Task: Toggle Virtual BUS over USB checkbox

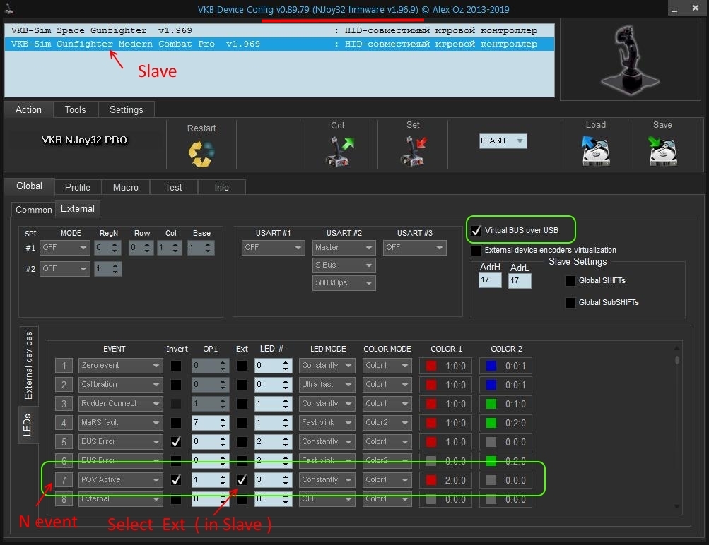Action: 476,231
